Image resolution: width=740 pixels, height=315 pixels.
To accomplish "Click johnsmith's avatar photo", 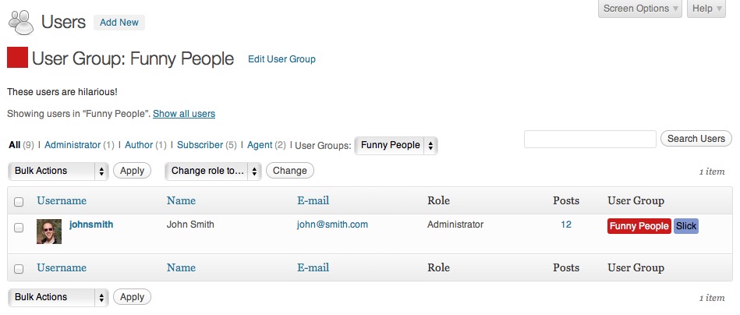I will click(49, 232).
